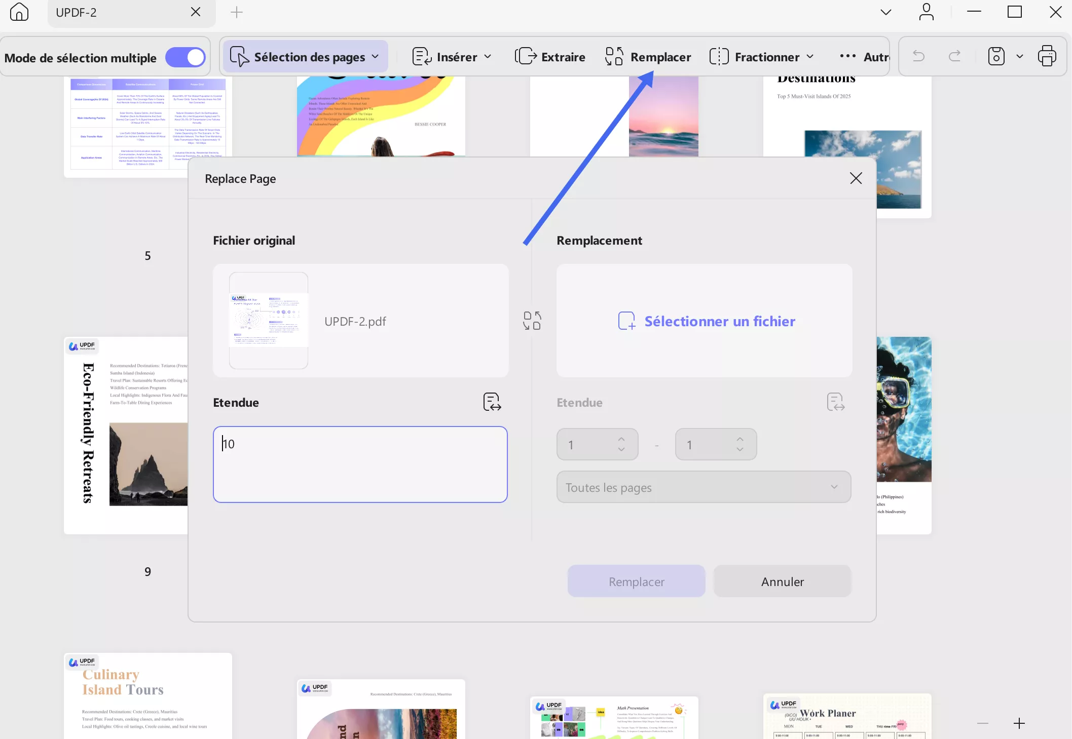Screen dimensions: 1072x739
Task: Open the Toutes les pages combo box
Action: click(703, 487)
